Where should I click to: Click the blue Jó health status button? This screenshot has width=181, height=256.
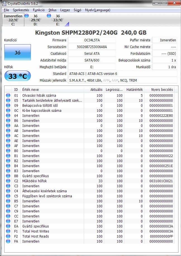point(18,52)
